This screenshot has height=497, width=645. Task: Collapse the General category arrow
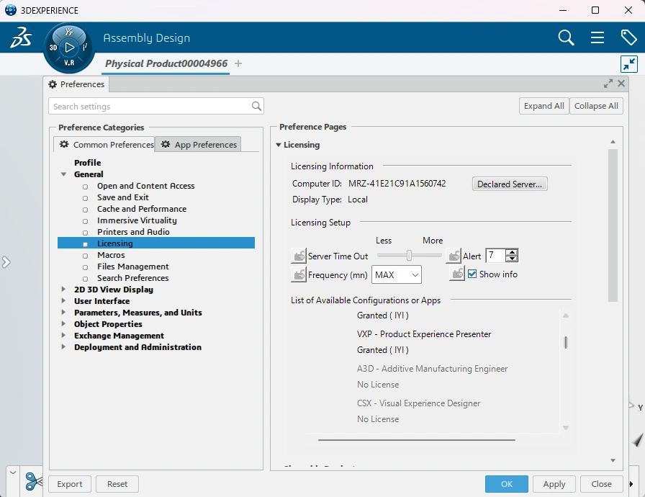[x=64, y=174]
